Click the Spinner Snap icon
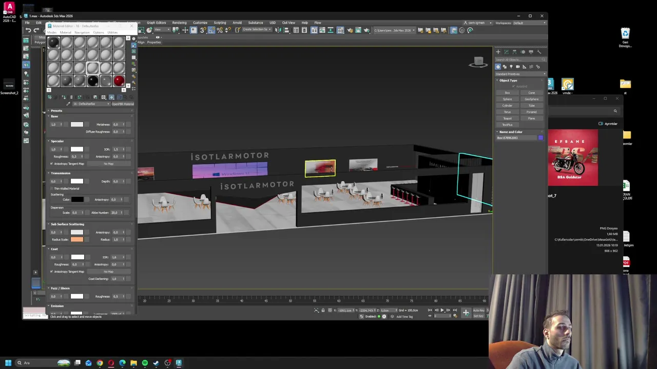This screenshot has height=369, width=657. point(229,30)
